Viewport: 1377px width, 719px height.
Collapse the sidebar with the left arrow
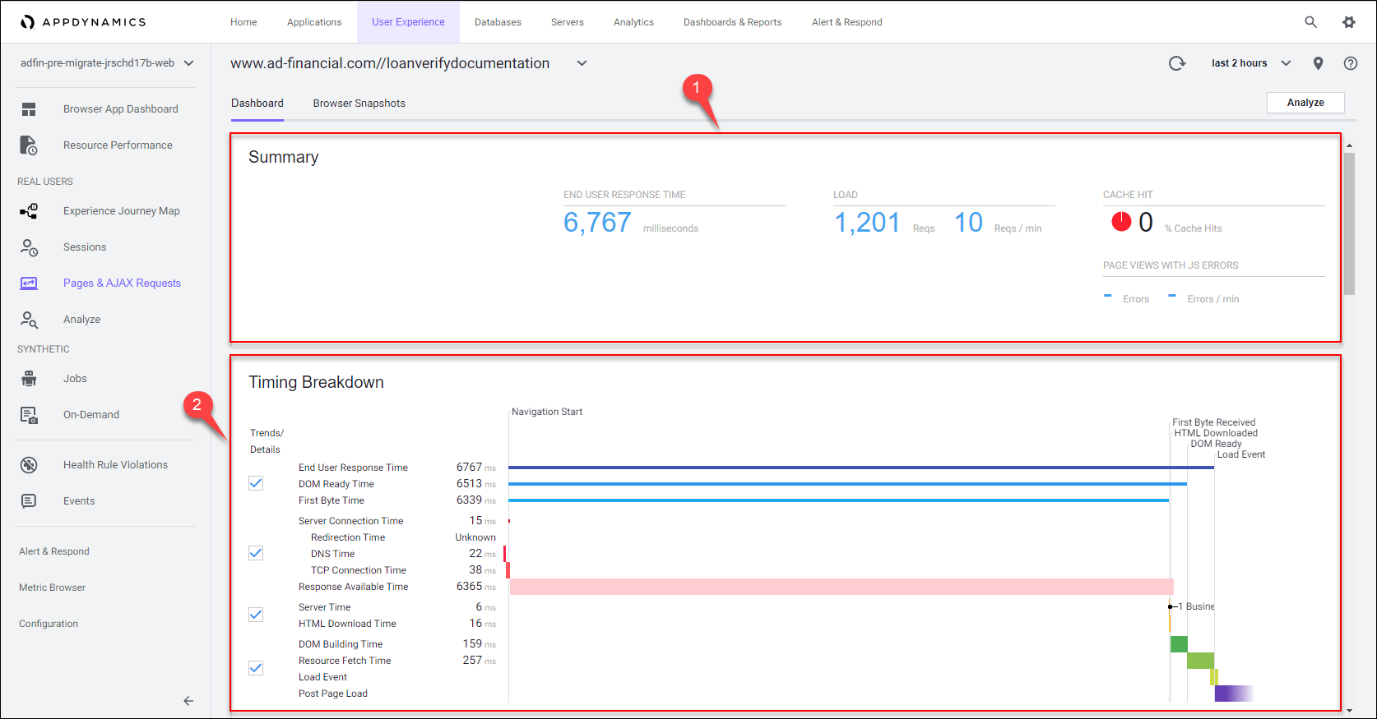click(x=188, y=701)
